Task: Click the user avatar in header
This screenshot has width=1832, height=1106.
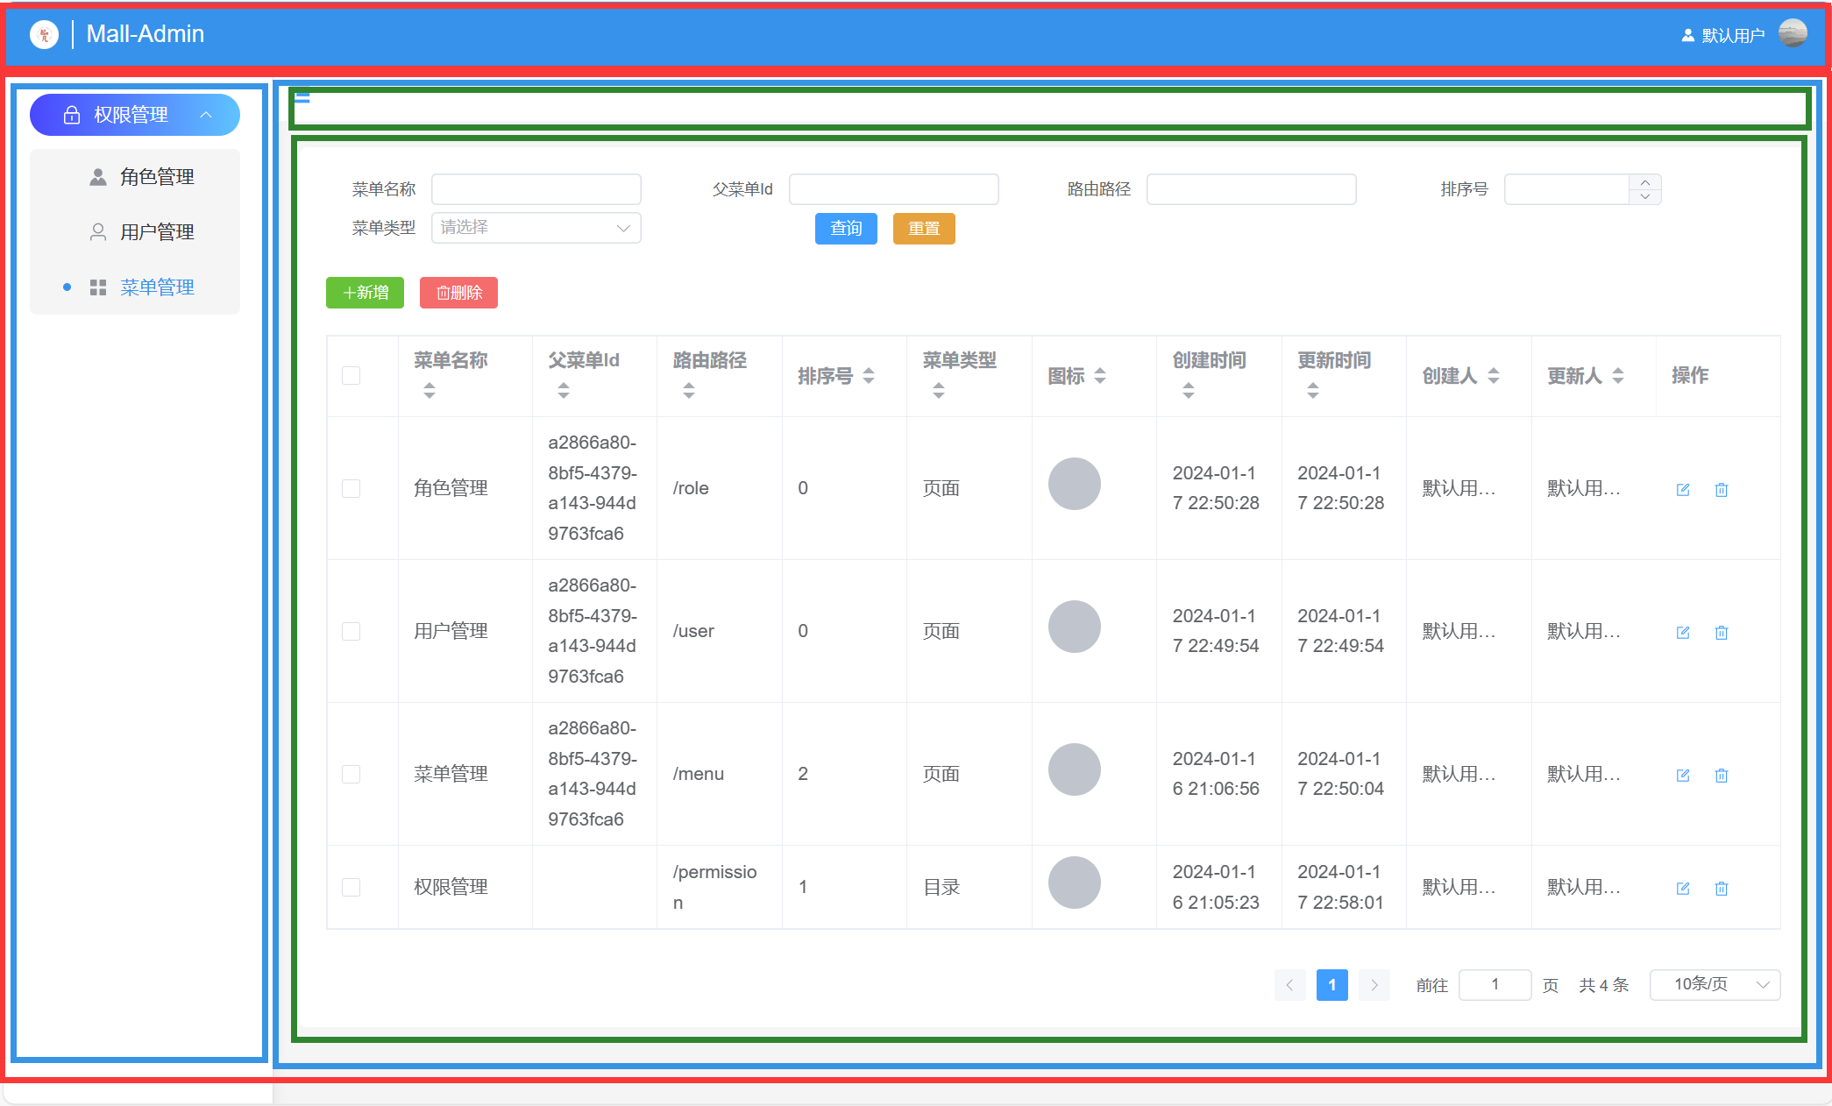Action: click(x=1792, y=34)
